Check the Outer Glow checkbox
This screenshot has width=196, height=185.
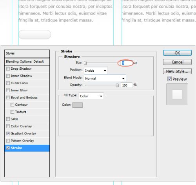[8, 83]
